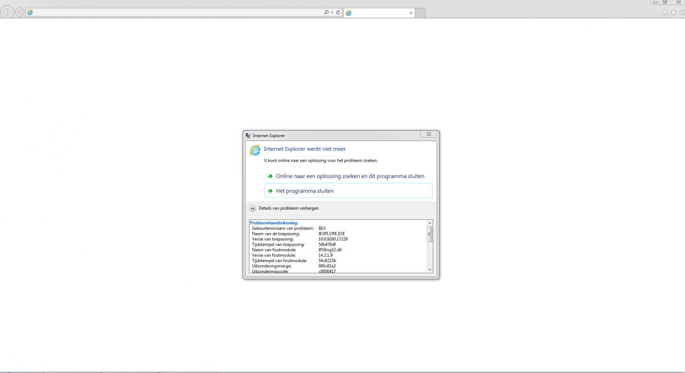Screen dimensions: 685x373
Task: Click the Internet Explorer logo in the dialog
Action: [x=255, y=150]
